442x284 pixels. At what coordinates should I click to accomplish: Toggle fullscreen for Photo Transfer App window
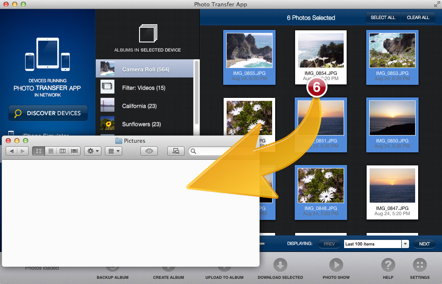point(437,4)
